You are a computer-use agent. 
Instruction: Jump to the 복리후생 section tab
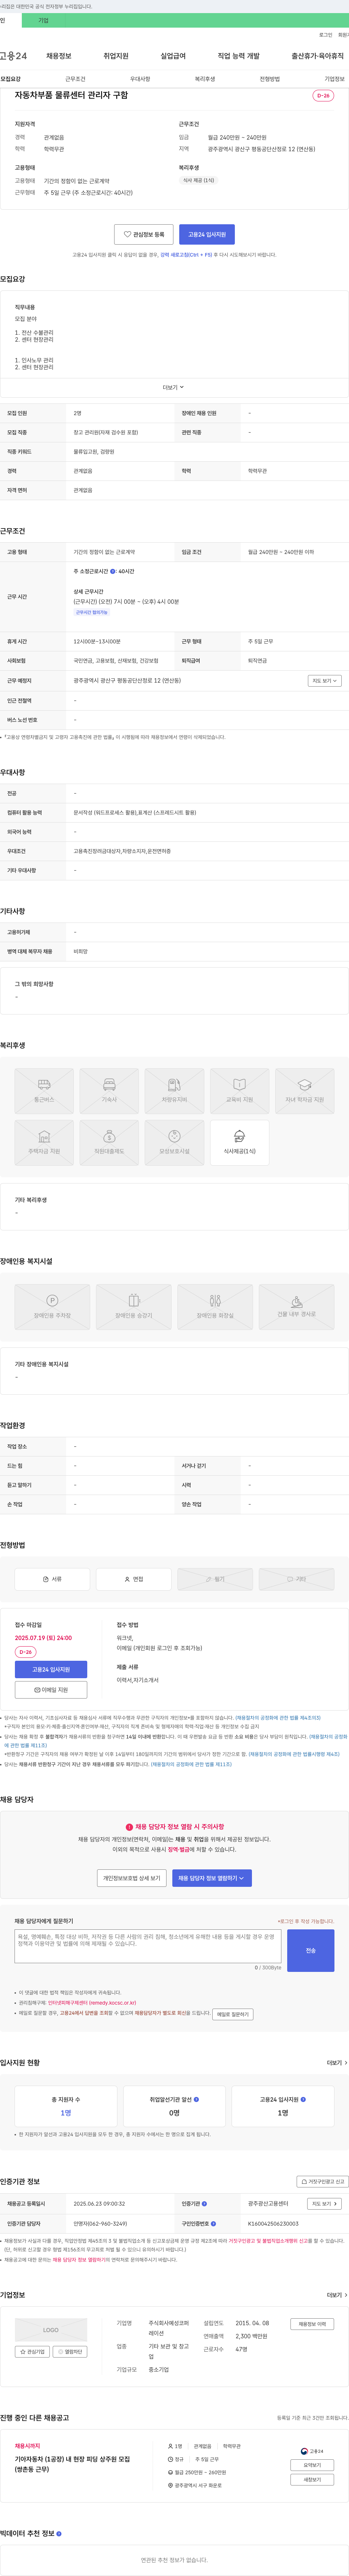click(x=205, y=79)
